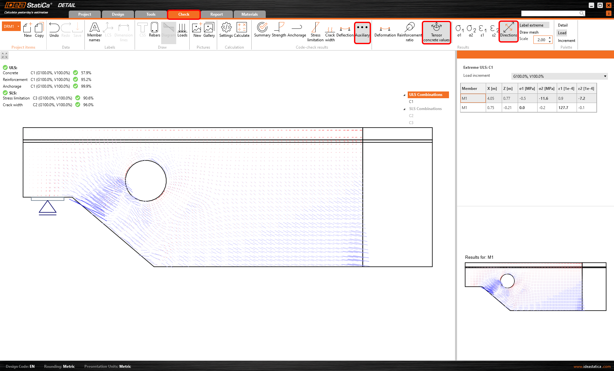
Task: Collapse the ULS Combinations tree group
Action: coord(404,95)
